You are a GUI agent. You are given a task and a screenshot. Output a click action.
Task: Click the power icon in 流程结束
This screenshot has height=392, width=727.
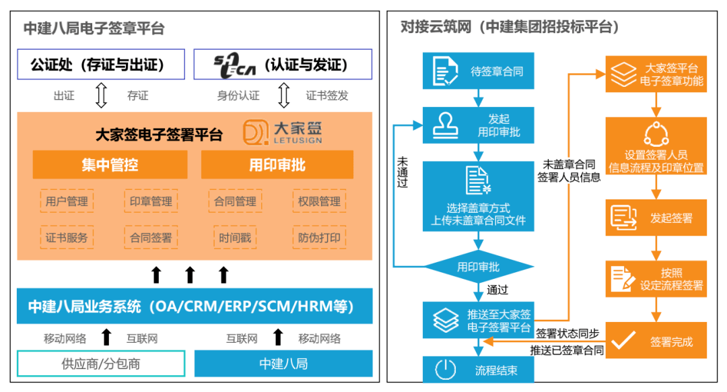(445, 370)
